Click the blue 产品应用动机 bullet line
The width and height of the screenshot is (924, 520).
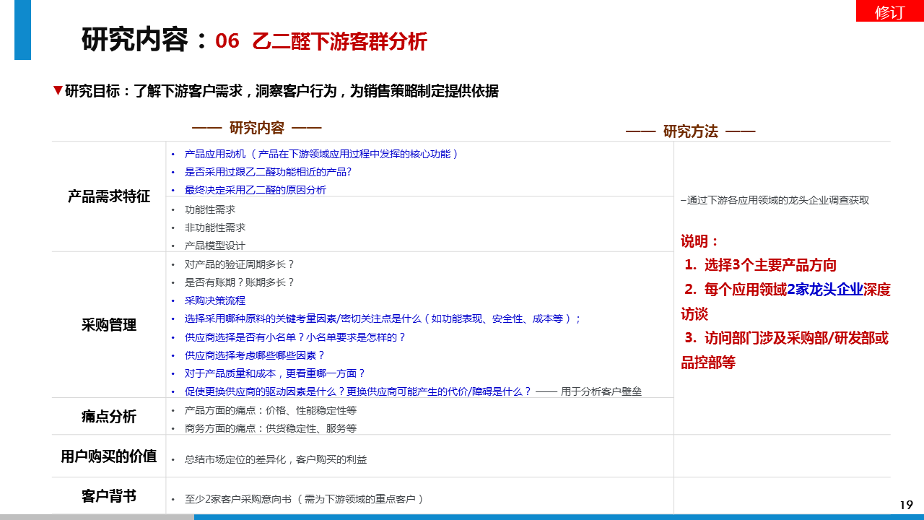(x=321, y=154)
